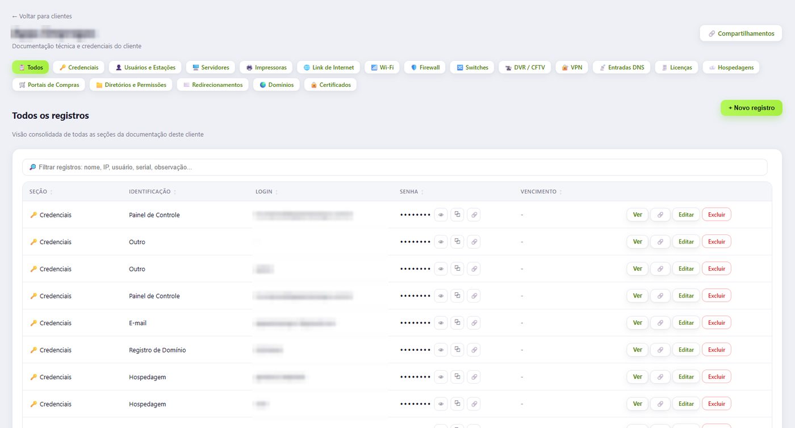Open the Impressoras tab
795x428 pixels.
tap(266, 68)
